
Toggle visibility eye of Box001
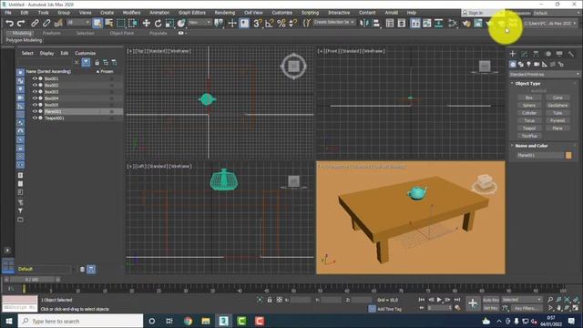pos(35,79)
